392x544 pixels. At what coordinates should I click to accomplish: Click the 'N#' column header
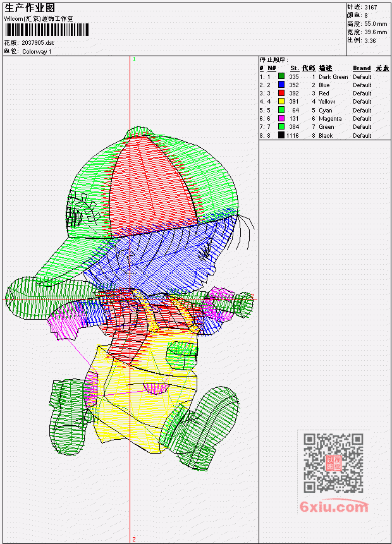click(272, 68)
